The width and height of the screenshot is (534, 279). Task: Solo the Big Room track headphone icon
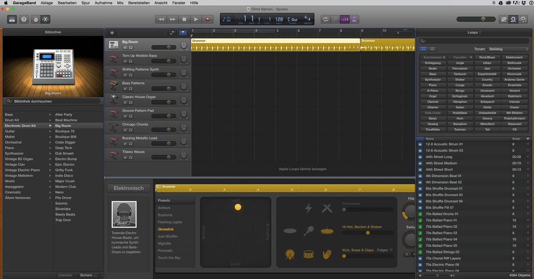130,48
